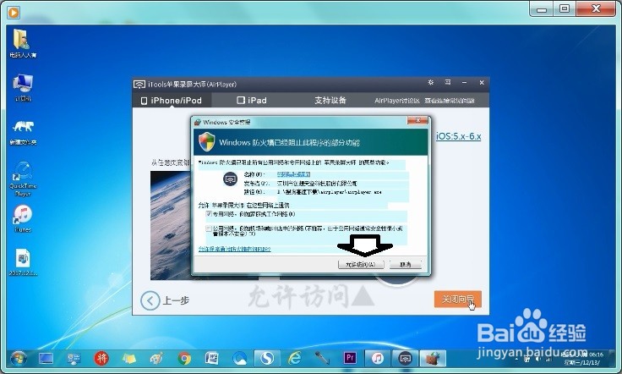Screen dimensions: 622x374
Task: Open the Sogou S taskbar icon
Action: pyautogui.click(x=266, y=359)
